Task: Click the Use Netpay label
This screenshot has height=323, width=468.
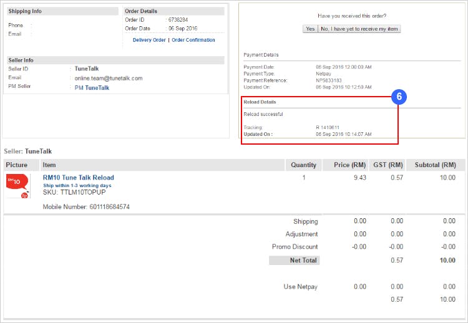Action: (301, 287)
